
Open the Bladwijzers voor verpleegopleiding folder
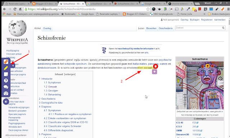pos(36,14)
